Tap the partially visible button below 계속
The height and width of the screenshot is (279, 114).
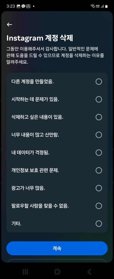[57, 261]
